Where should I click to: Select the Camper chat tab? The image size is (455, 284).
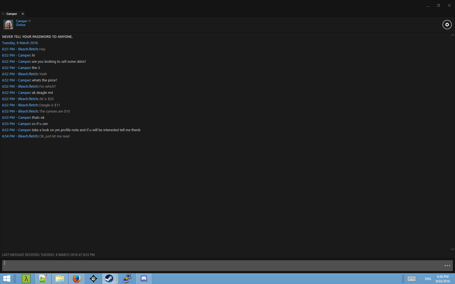pyautogui.click(x=12, y=14)
